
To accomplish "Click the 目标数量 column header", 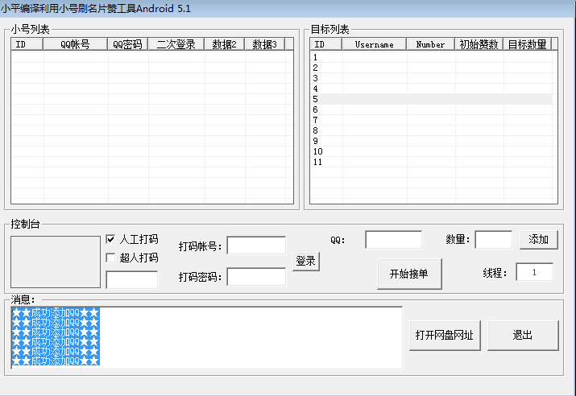I will [528, 44].
